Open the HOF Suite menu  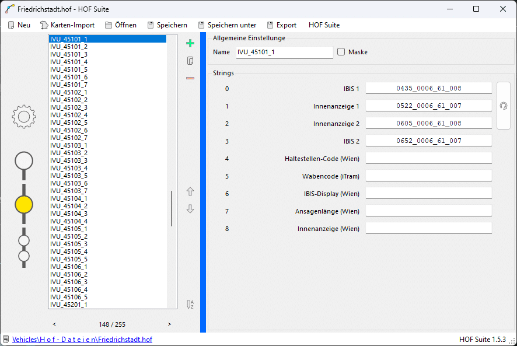tap(324, 25)
